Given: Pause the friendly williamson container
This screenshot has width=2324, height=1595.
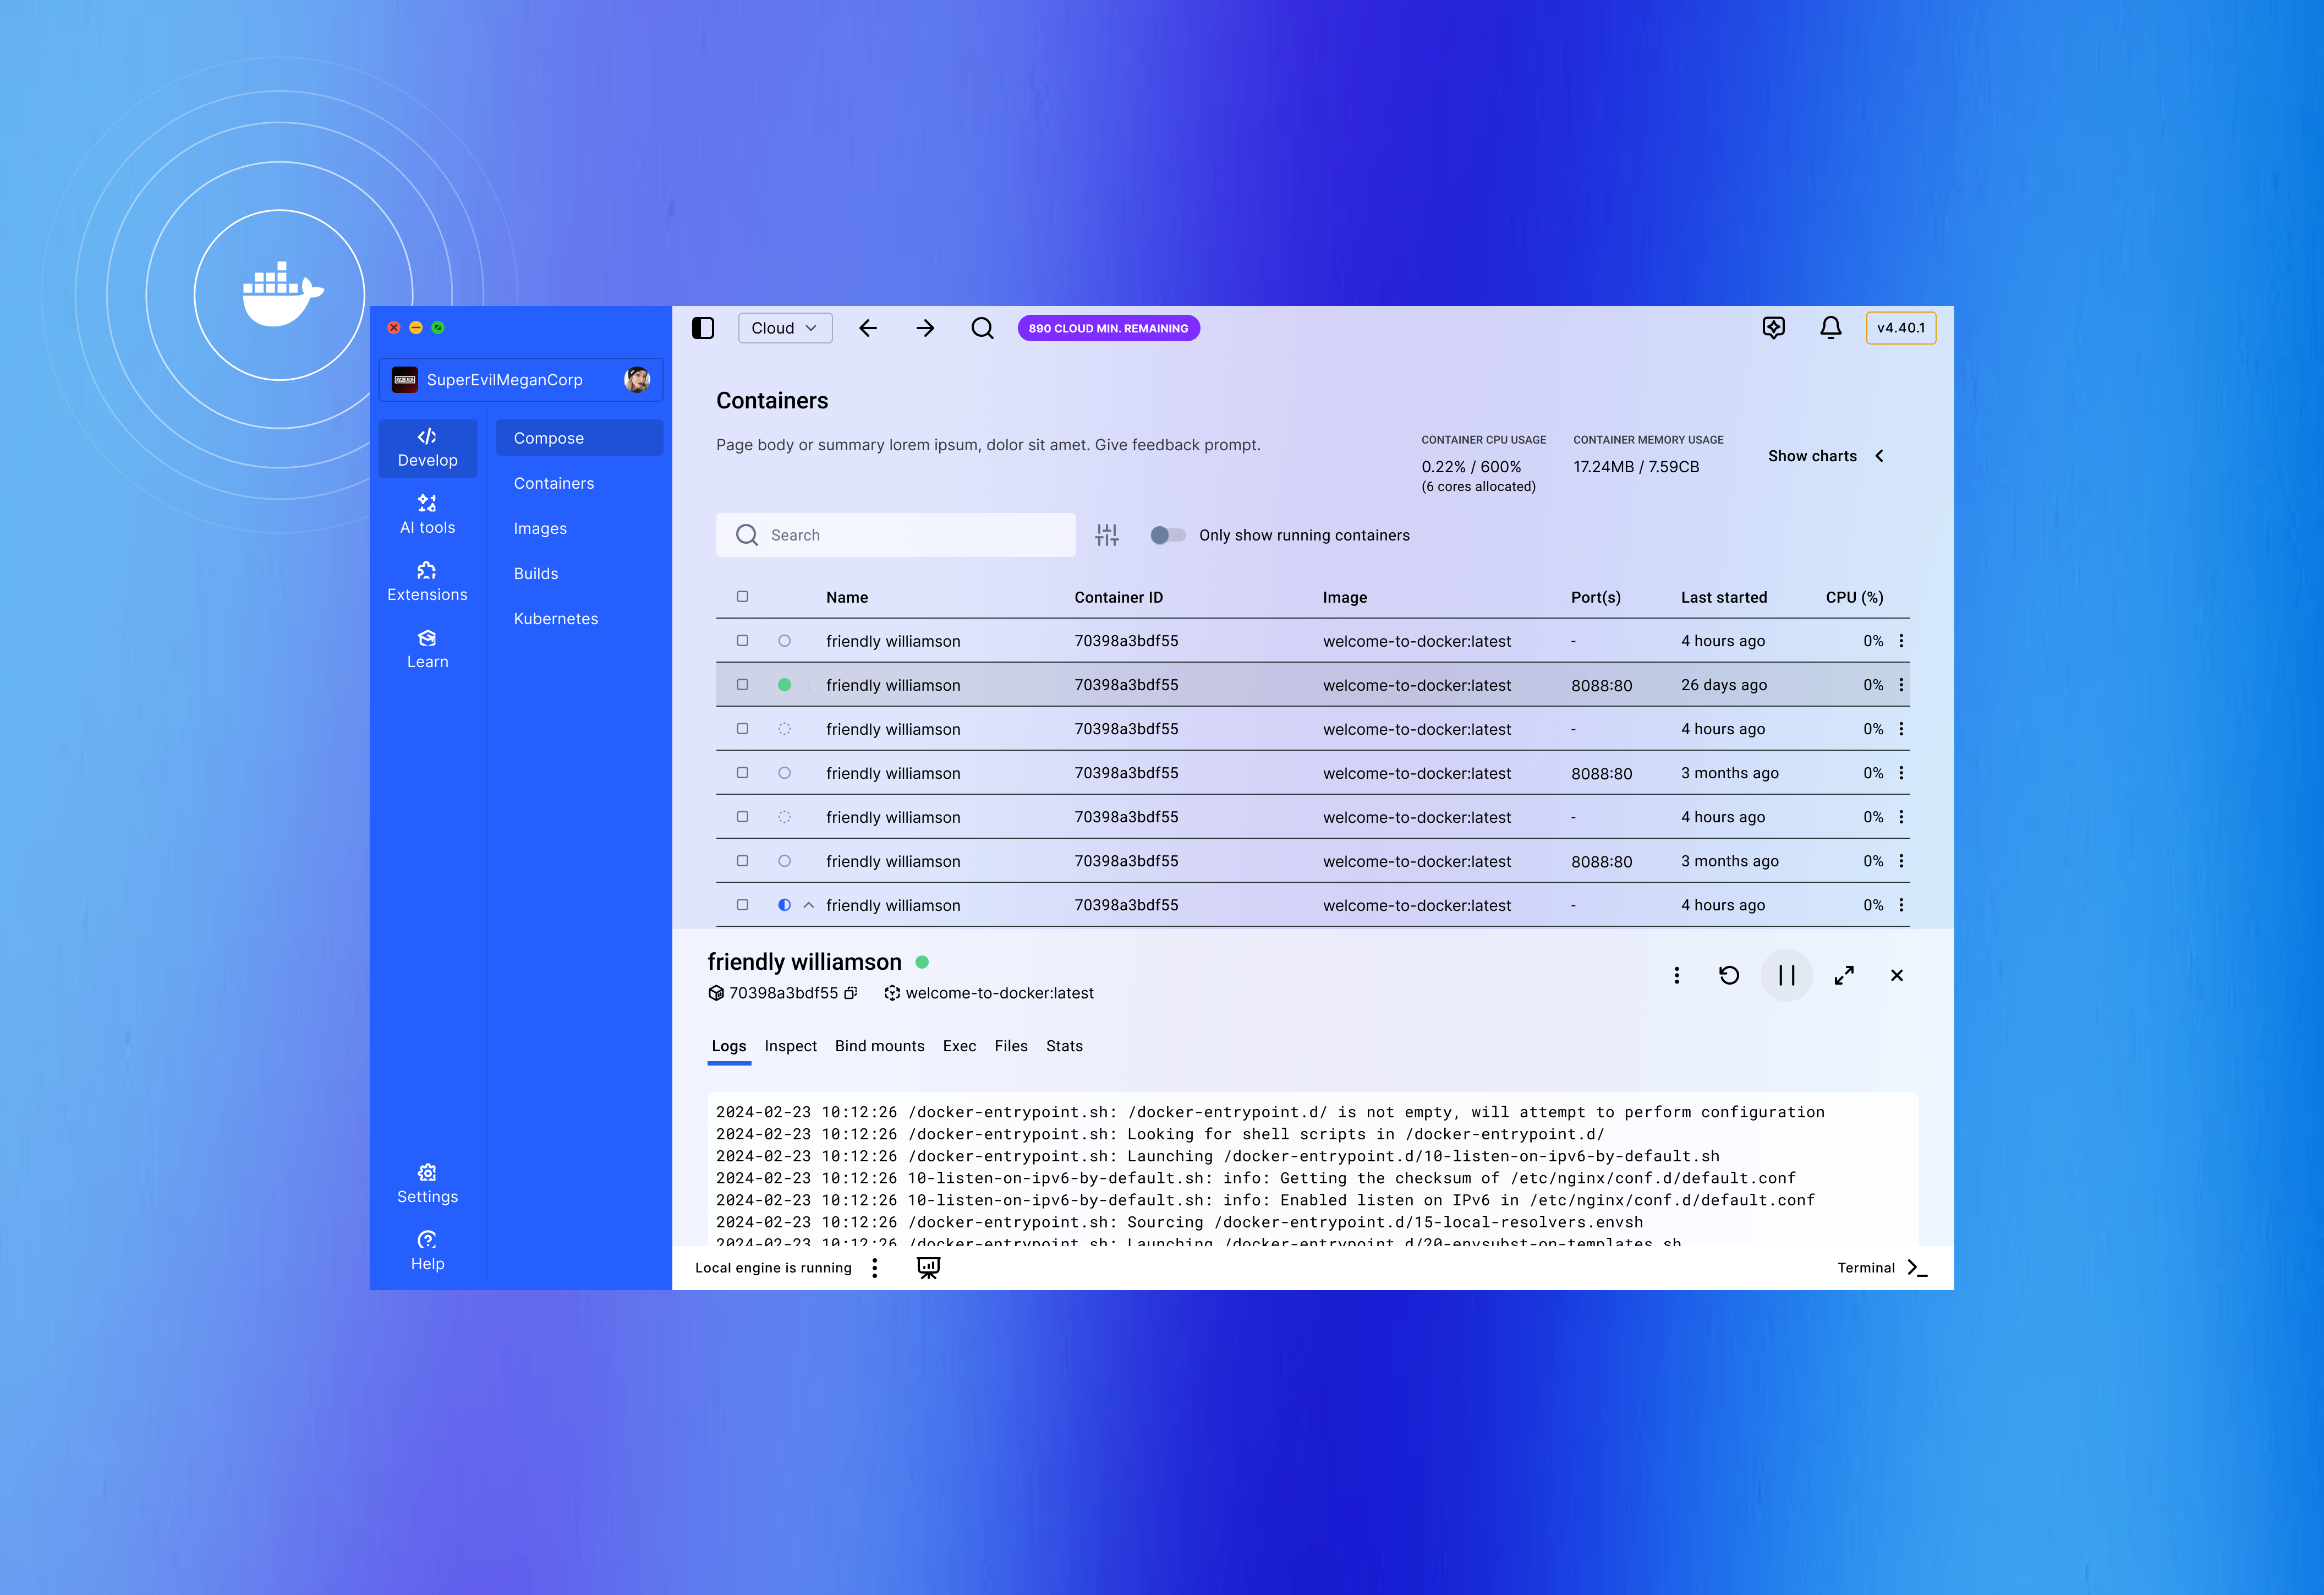Looking at the screenshot, I should [x=1786, y=976].
